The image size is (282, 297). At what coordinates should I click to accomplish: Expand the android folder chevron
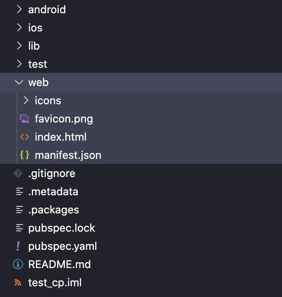coord(19,10)
